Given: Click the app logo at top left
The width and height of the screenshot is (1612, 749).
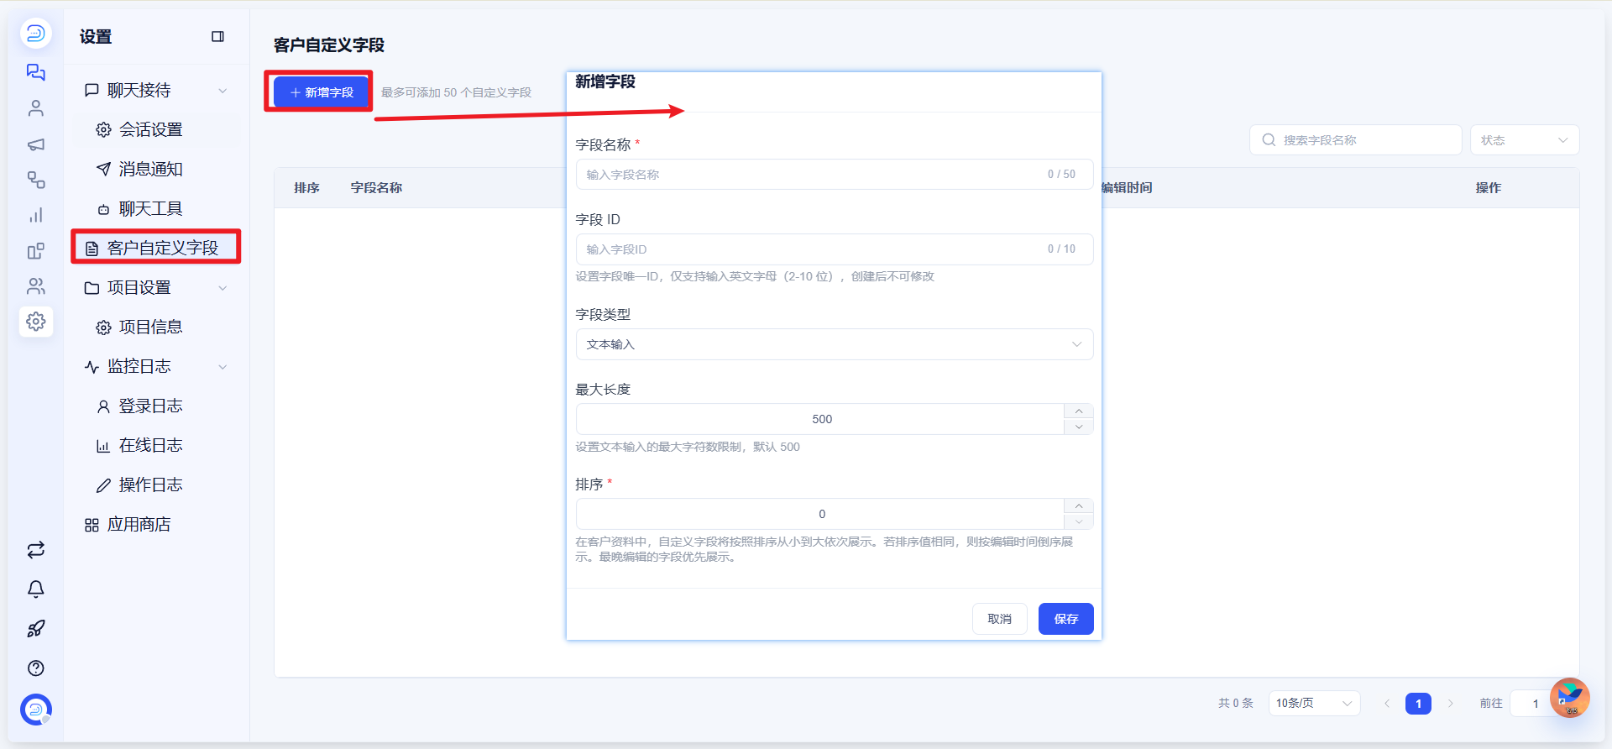Looking at the screenshot, I should click(35, 34).
